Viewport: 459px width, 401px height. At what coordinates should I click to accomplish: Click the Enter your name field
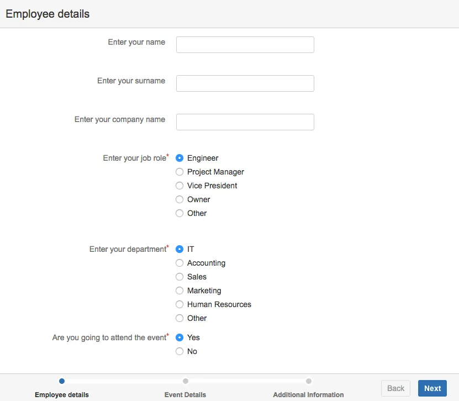click(245, 45)
